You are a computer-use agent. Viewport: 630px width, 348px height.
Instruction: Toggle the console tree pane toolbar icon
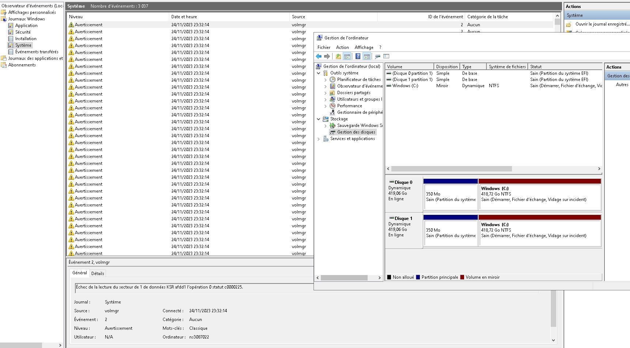point(347,57)
